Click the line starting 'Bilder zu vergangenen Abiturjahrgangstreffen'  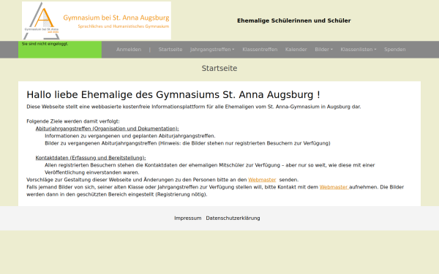187,143
